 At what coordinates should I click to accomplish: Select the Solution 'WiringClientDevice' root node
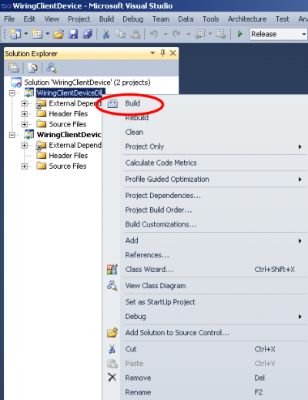(x=87, y=82)
